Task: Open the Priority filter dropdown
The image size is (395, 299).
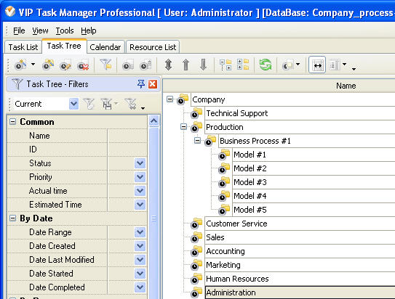Action: coord(140,177)
